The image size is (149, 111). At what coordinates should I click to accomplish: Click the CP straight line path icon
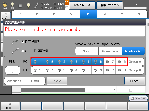click(x=15, y=51)
